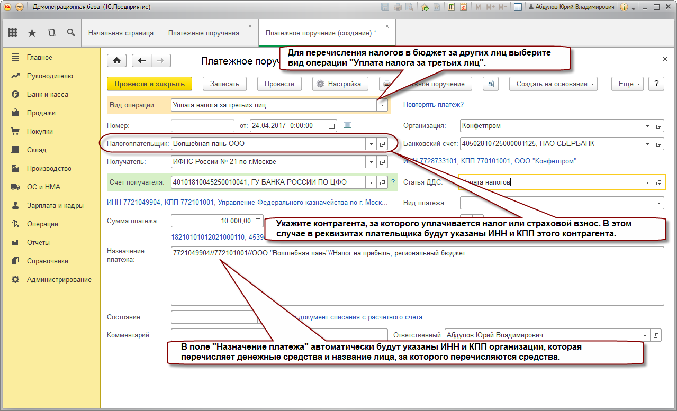The height and width of the screenshot is (411, 677).
Task: Click the report document icon in toolbar
Action: coord(491,84)
